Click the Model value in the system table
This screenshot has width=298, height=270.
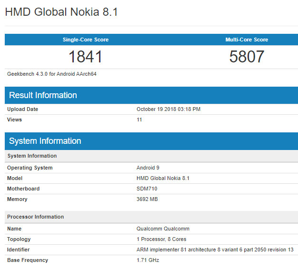tap(163, 178)
